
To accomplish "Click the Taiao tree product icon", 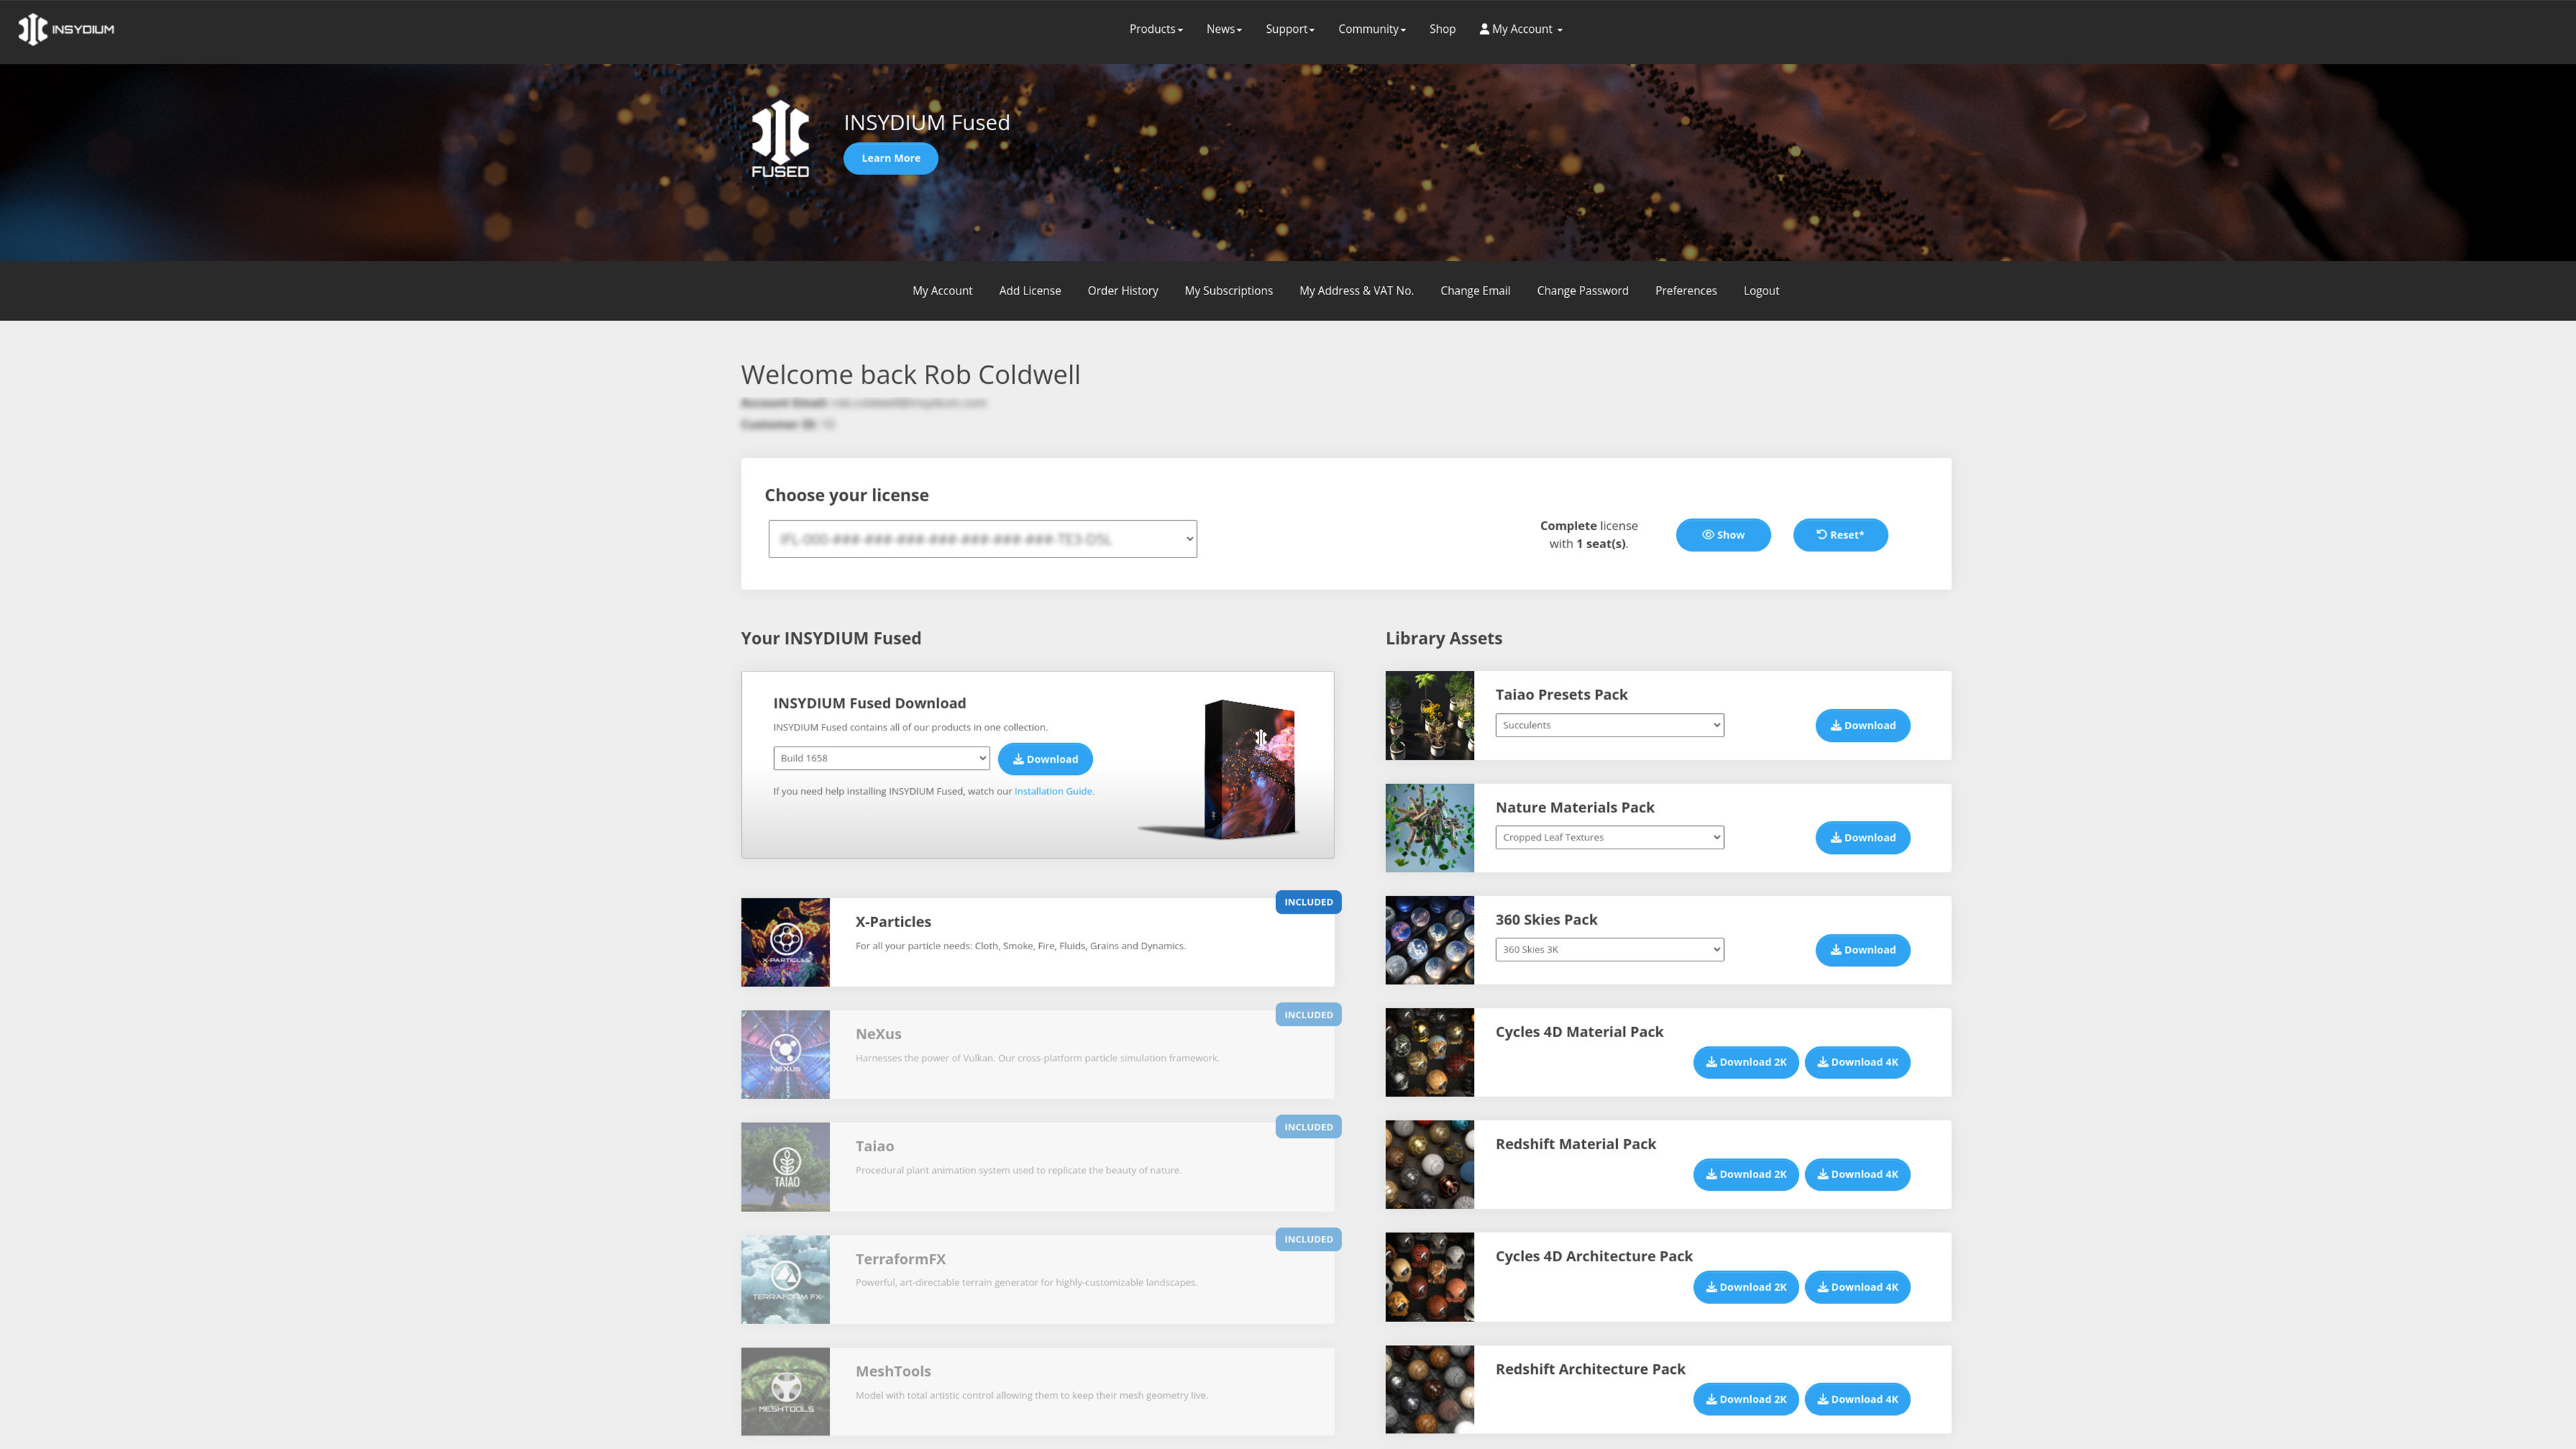I will point(785,1166).
